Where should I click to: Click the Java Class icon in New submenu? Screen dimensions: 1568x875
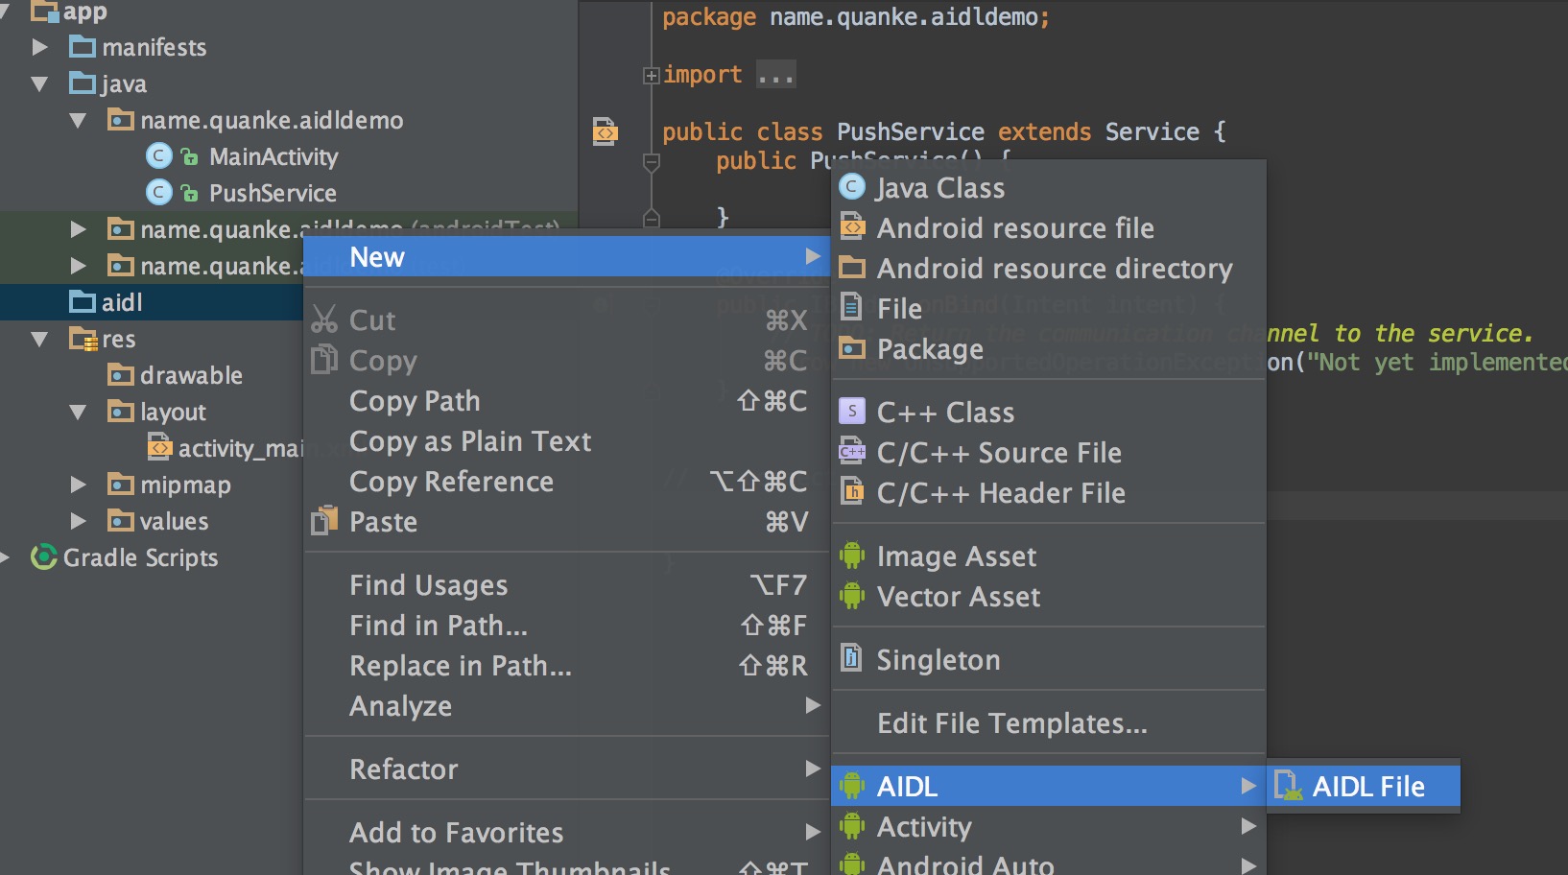pos(851,187)
